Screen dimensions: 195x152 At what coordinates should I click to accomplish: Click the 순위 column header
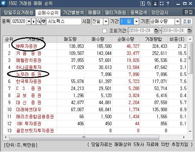click(9, 39)
